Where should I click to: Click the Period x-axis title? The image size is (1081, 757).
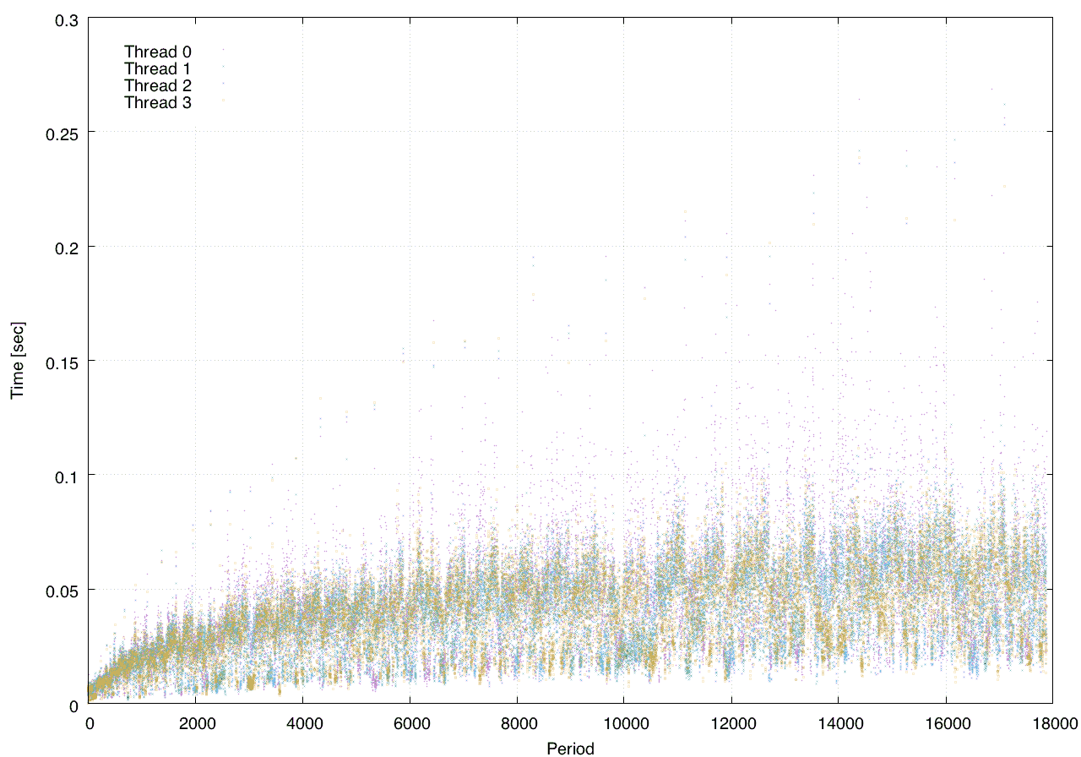coord(570,748)
